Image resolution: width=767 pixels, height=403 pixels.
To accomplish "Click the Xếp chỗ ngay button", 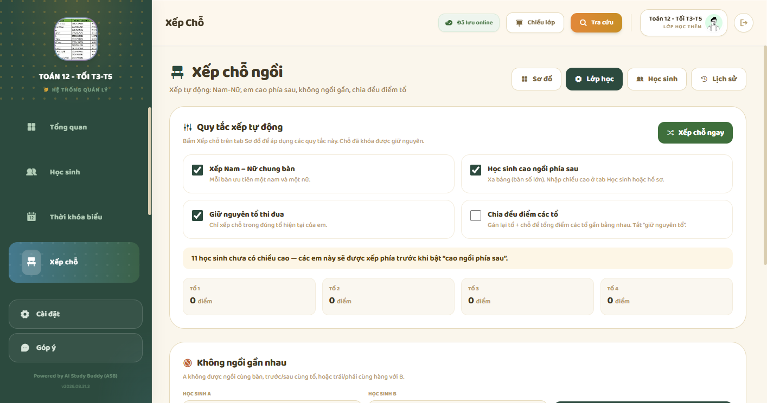I will tap(695, 133).
